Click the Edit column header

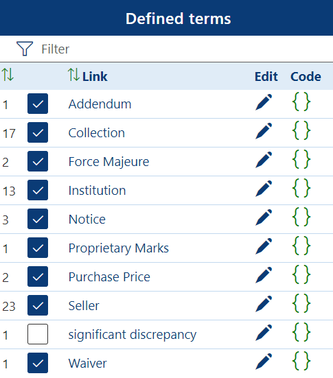point(266,77)
